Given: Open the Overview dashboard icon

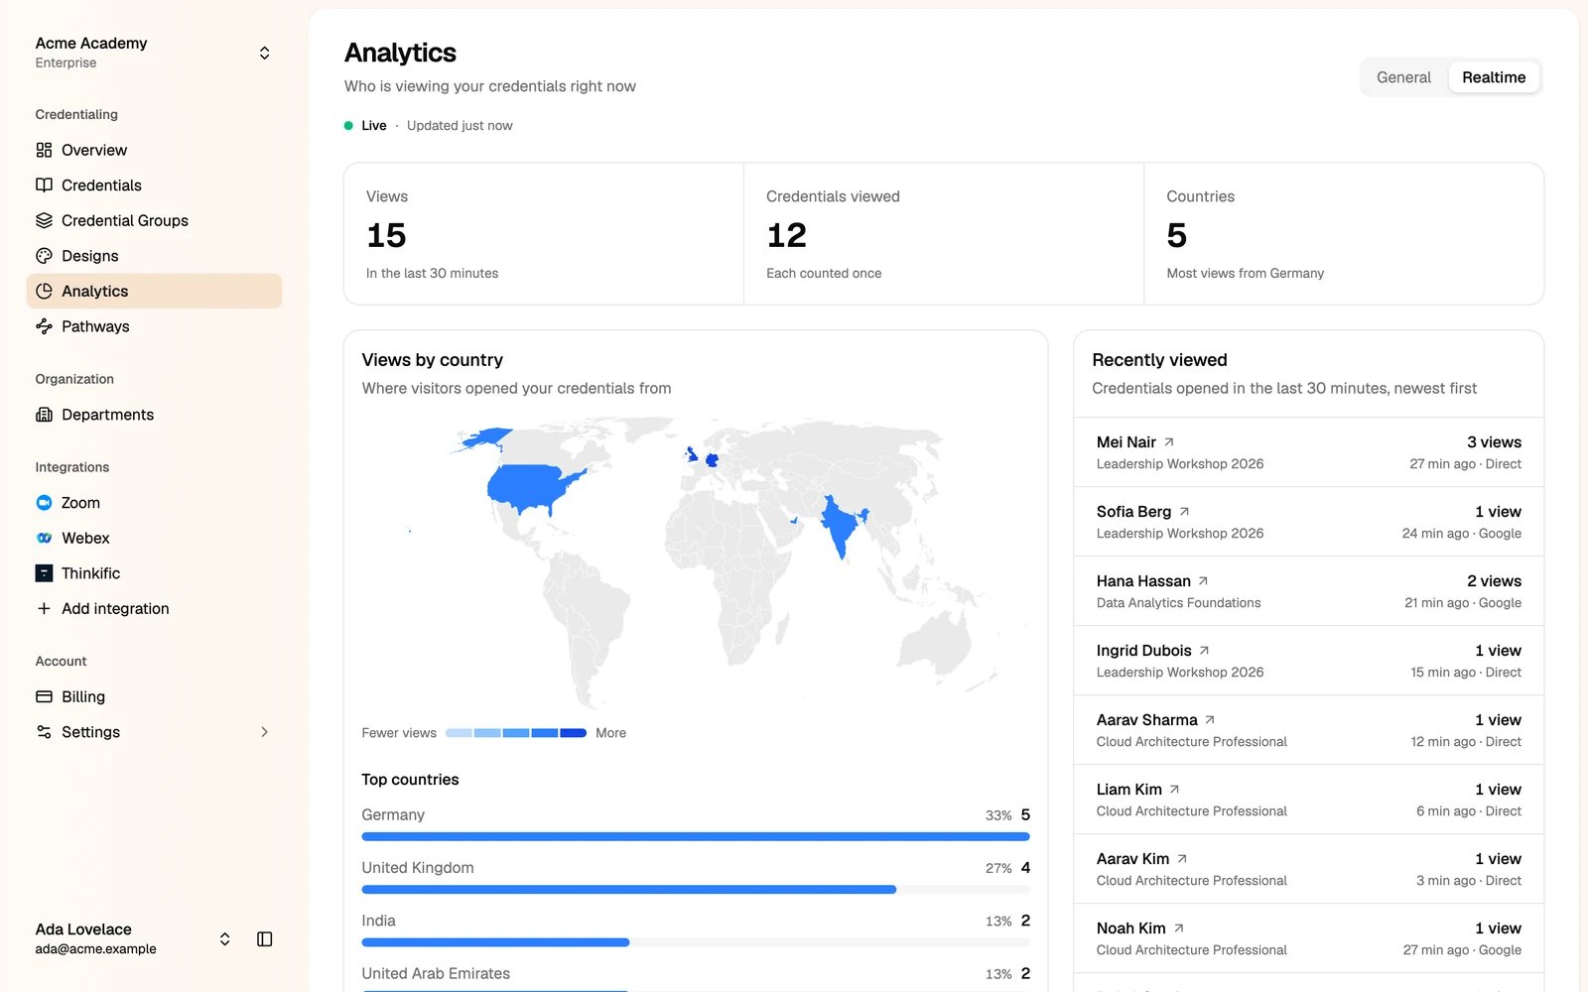Looking at the screenshot, I should (44, 150).
